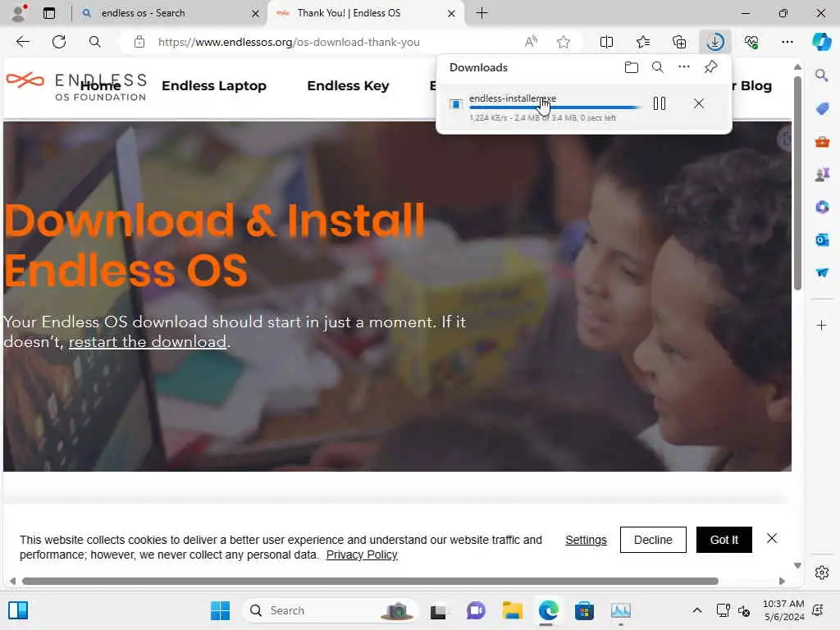This screenshot has height=630, width=840.
Task: Add a new app to sidebar
Action: click(822, 325)
